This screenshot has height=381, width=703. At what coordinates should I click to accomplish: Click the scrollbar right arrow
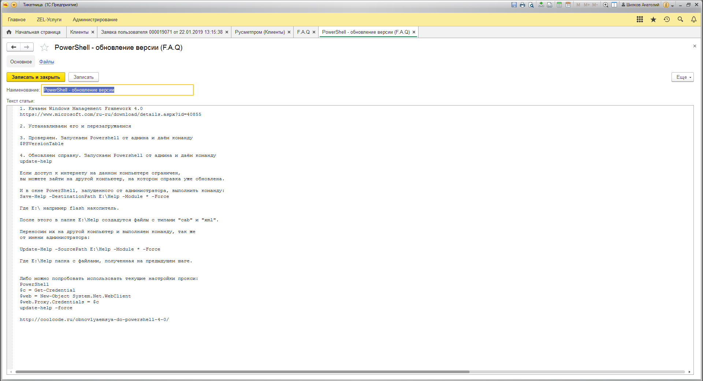pos(689,372)
